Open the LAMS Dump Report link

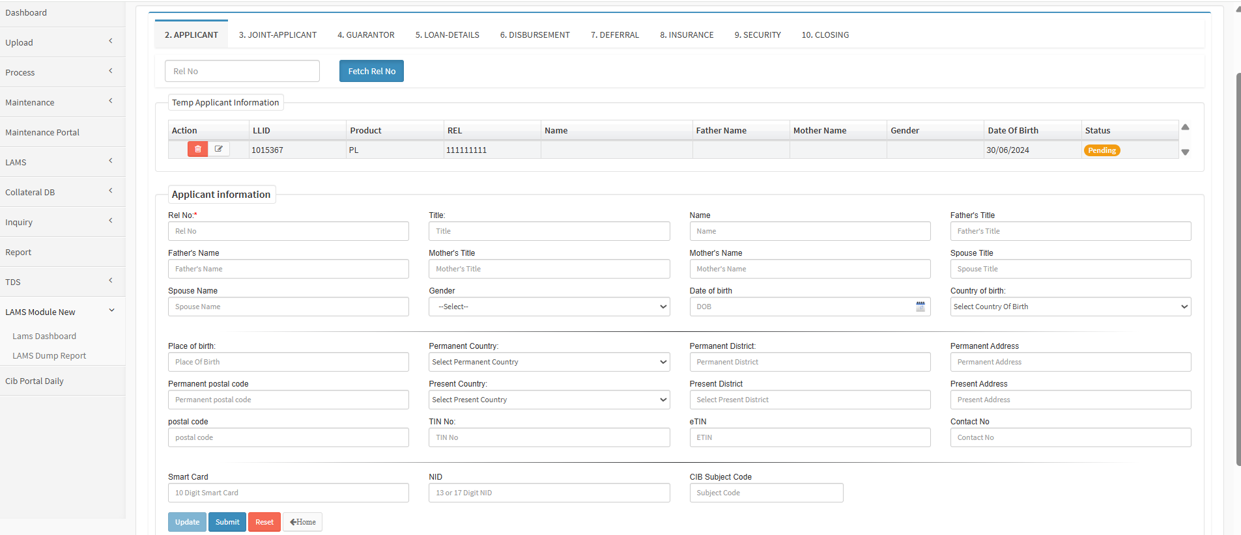click(50, 356)
